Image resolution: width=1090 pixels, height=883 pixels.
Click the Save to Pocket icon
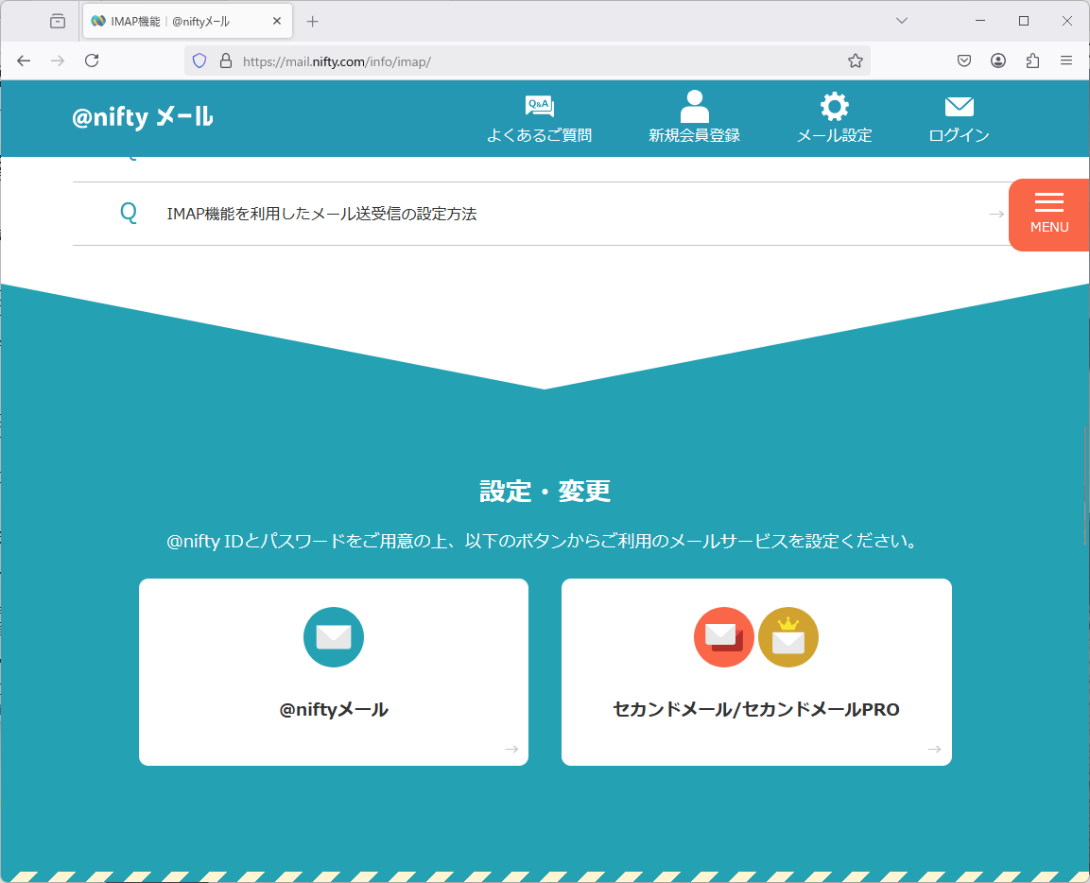tap(964, 61)
